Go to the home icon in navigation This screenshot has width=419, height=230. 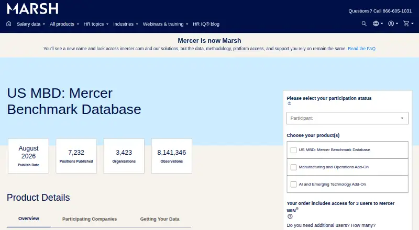pyautogui.click(x=9, y=24)
